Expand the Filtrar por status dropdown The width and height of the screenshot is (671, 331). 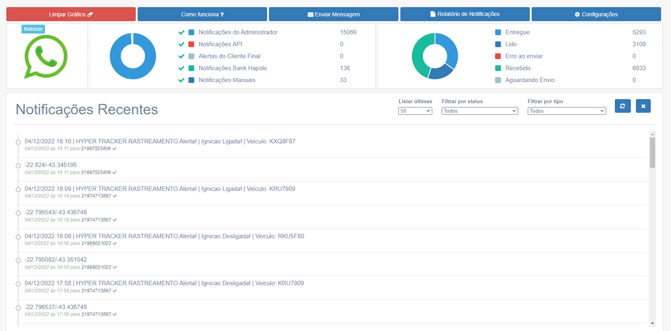tap(480, 111)
